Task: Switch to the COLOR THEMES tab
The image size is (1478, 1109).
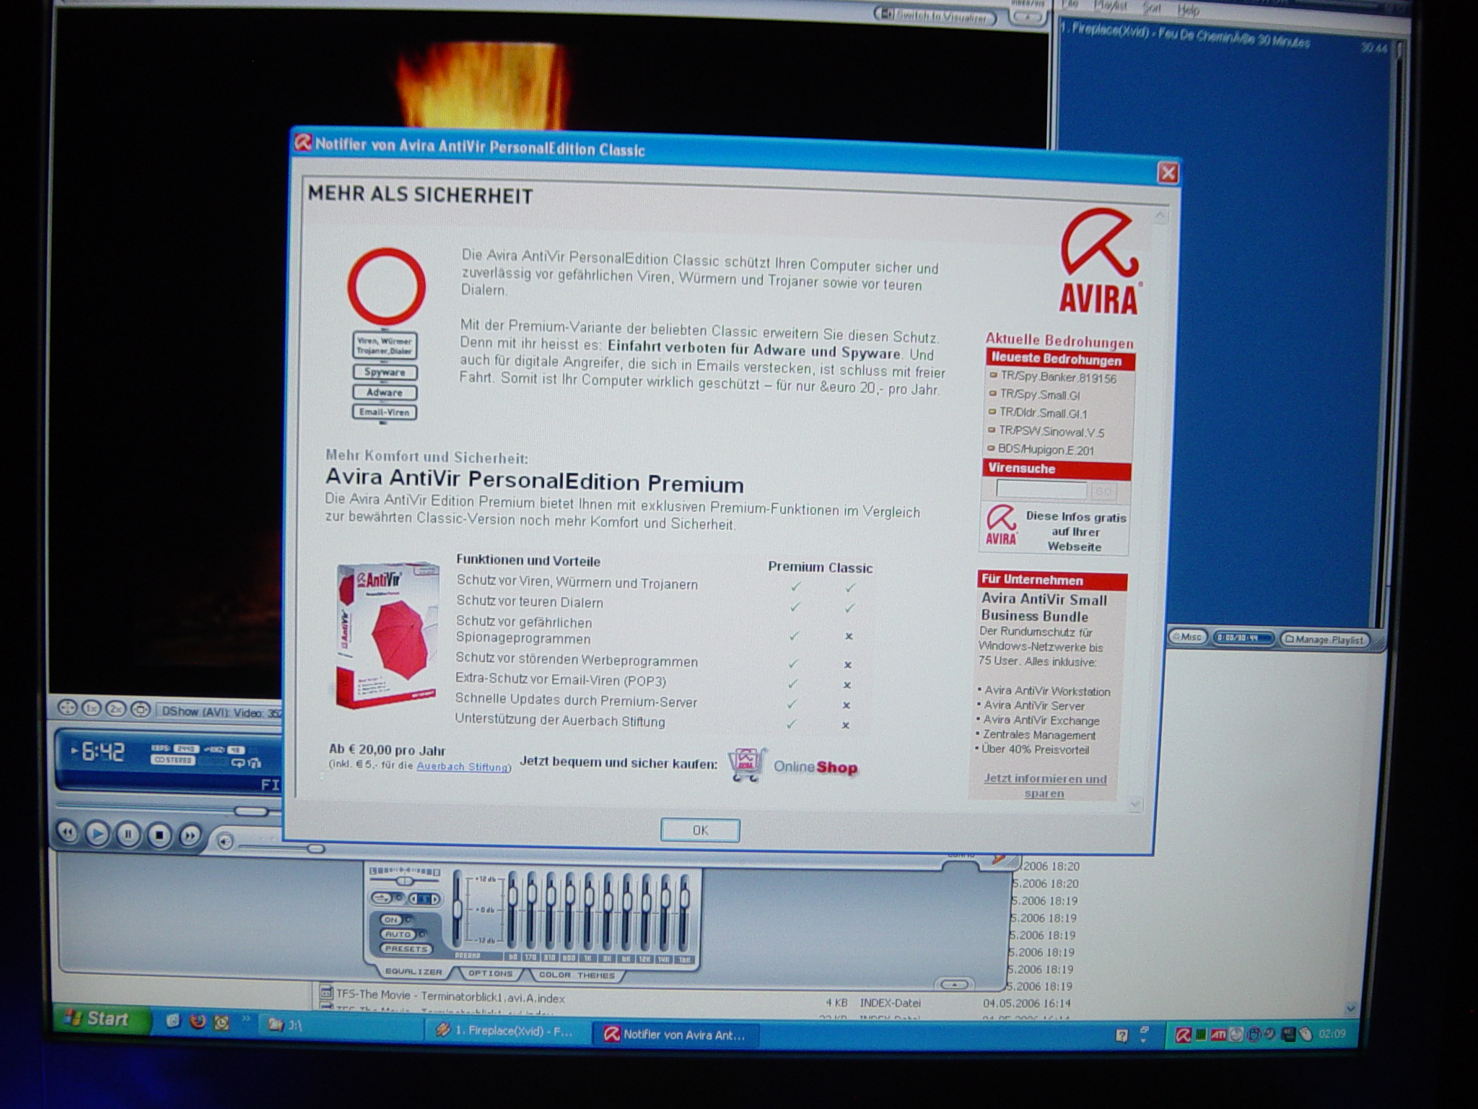Action: click(x=577, y=975)
